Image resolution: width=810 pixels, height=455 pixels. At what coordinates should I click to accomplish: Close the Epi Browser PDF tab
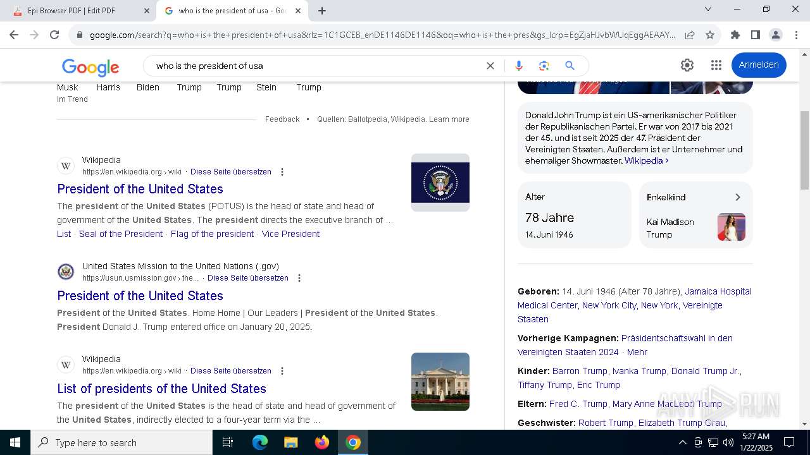click(147, 11)
